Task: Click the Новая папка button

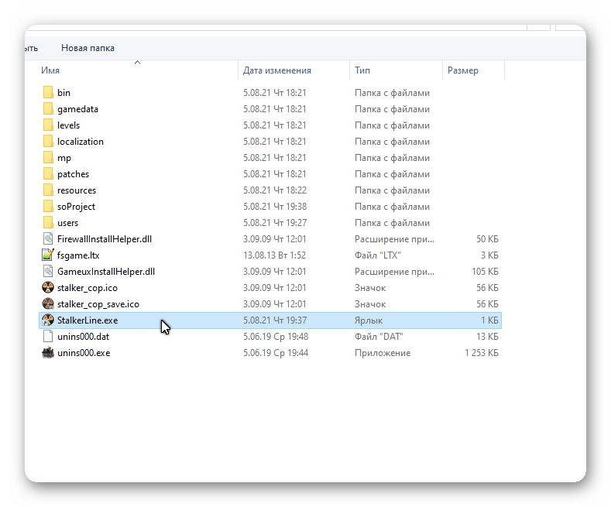Action: point(88,48)
